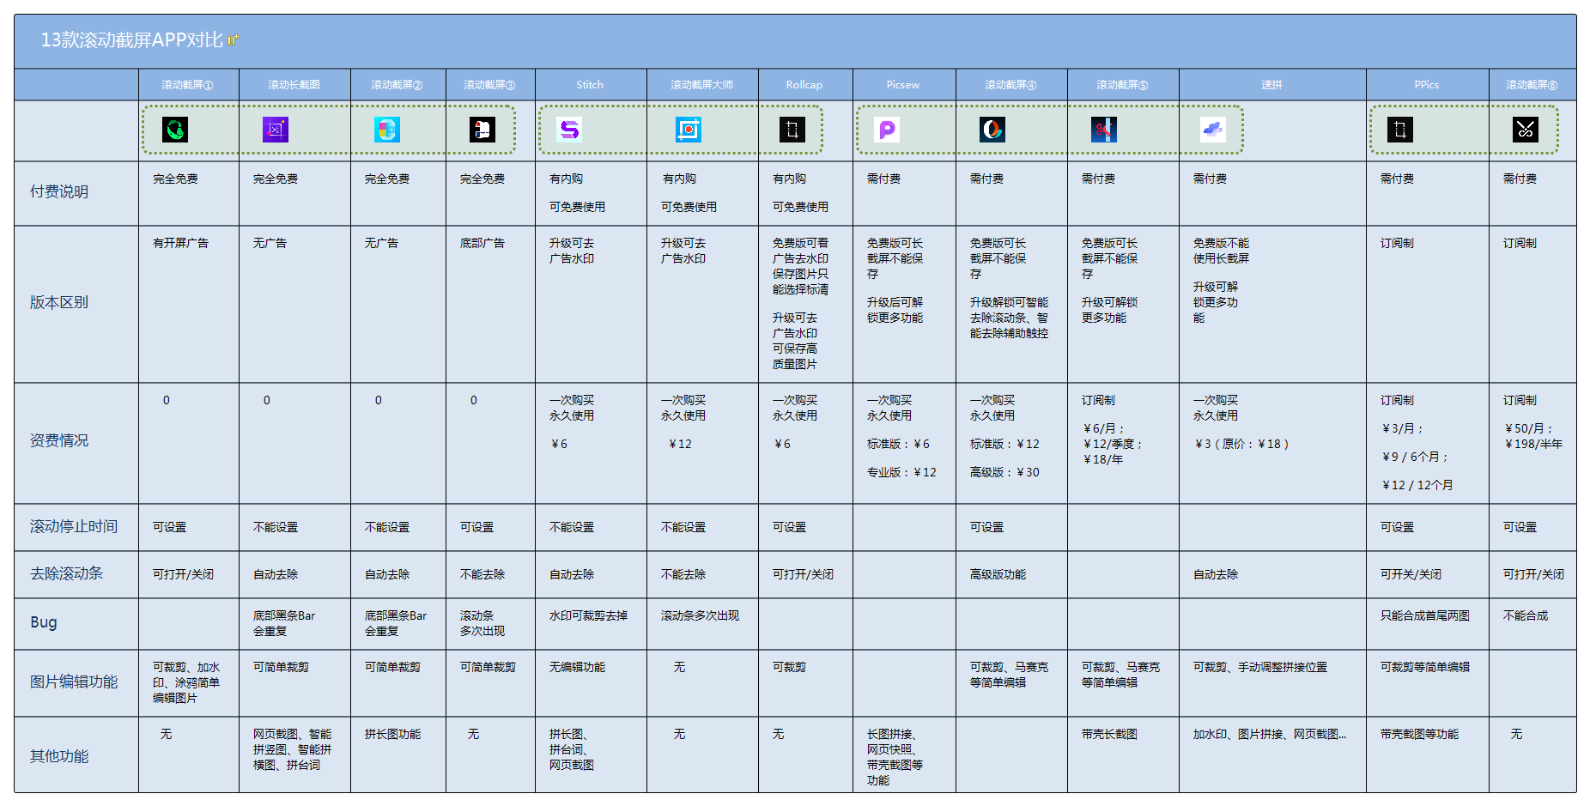
Task: Click the Rollcap app icon
Action: pyautogui.click(x=792, y=130)
